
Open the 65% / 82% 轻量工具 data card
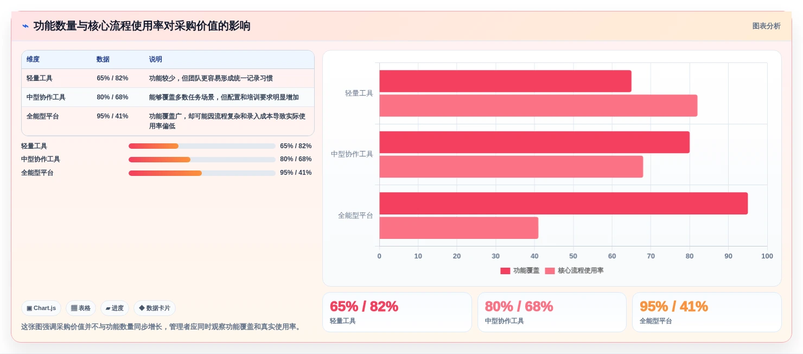coord(397,312)
